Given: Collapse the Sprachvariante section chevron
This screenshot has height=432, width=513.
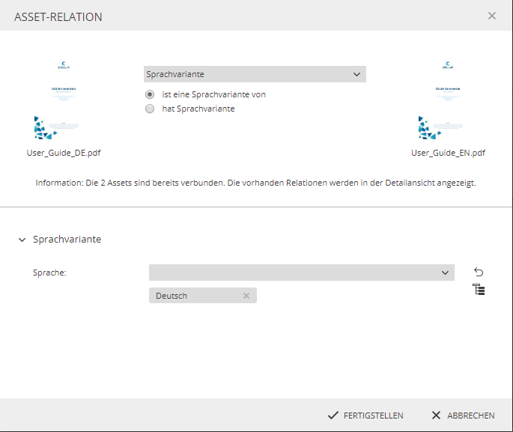Looking at the screenshot, I should pyautogui.click(x=22, y=240).
